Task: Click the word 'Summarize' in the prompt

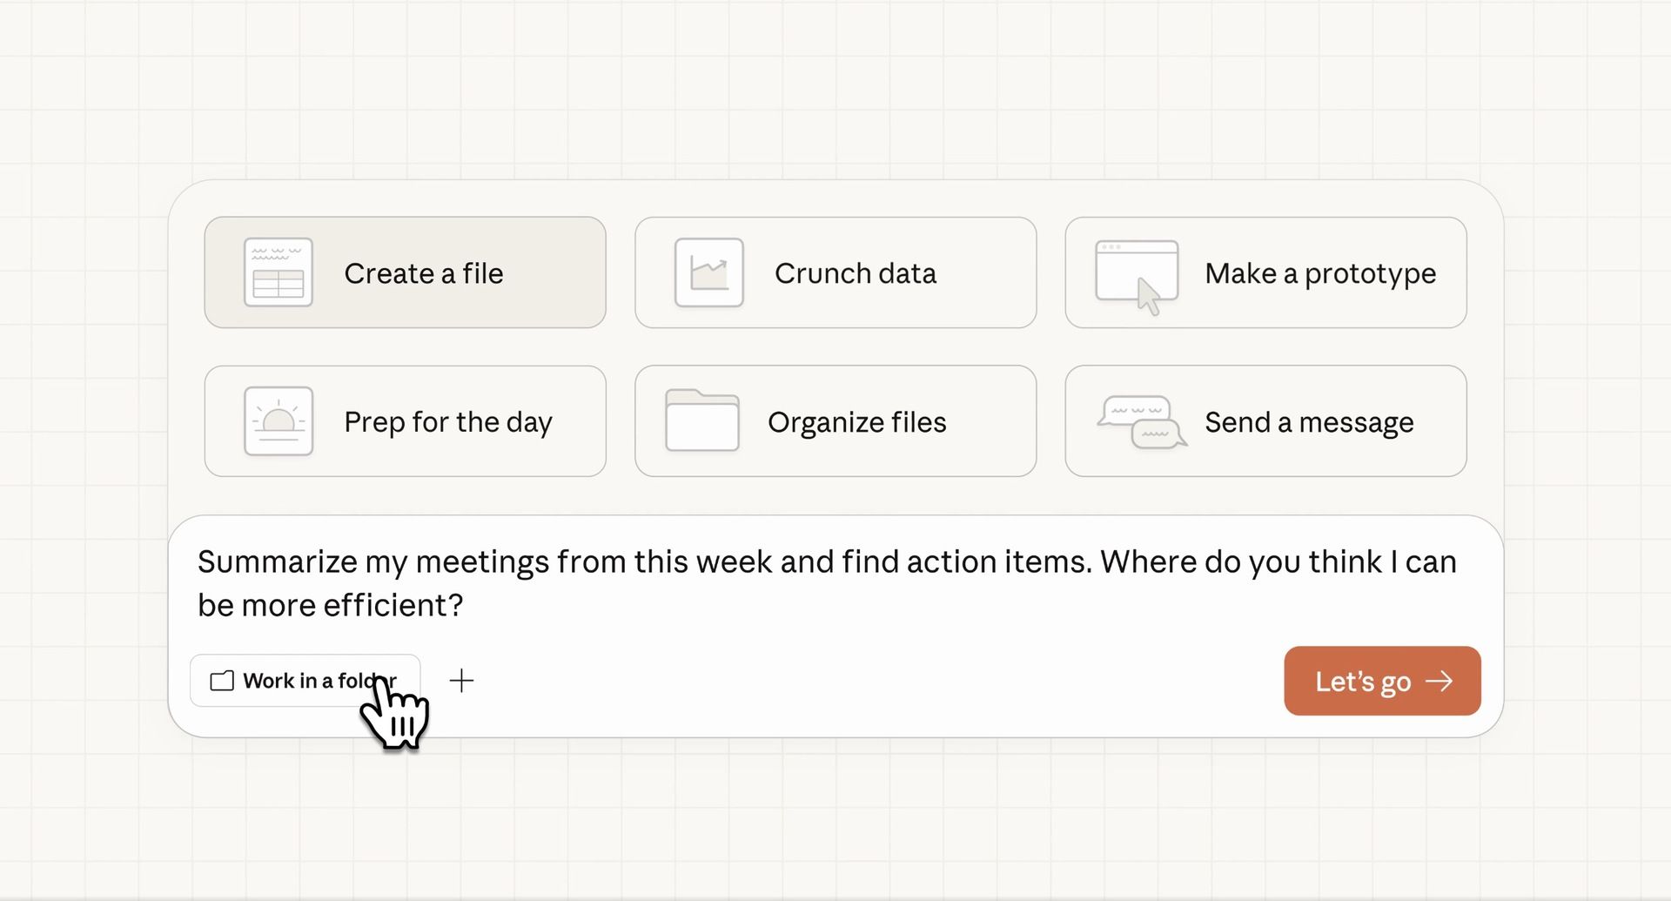Action: click(277, 561)
